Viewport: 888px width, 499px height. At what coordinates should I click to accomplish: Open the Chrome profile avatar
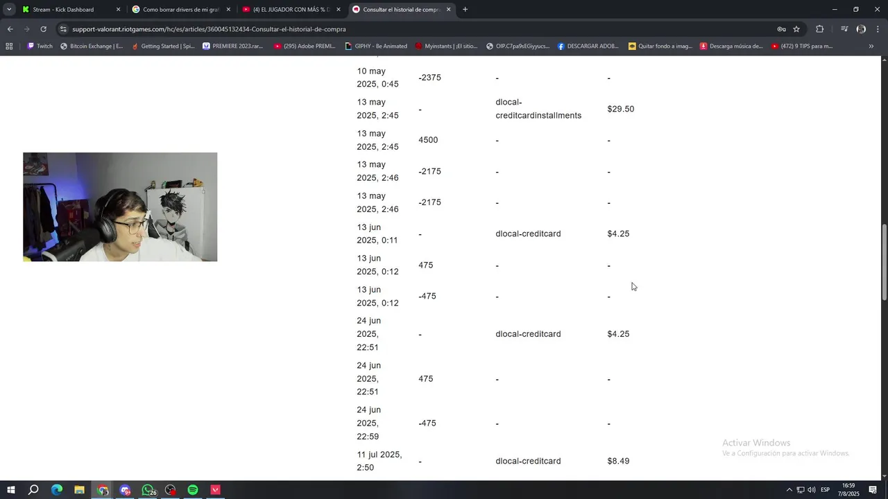click(861, 29)
